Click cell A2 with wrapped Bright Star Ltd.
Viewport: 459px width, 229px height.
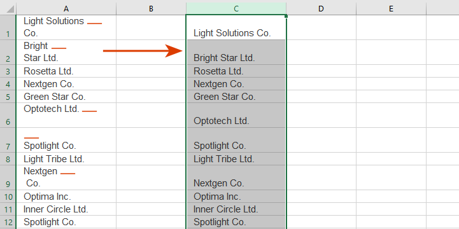pyautogui.click(x=66, y=52)
